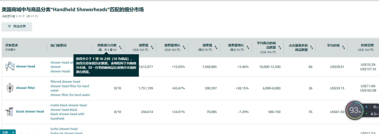Sort by 点击量最多的商品数量 column arrows

coord(312,48)
